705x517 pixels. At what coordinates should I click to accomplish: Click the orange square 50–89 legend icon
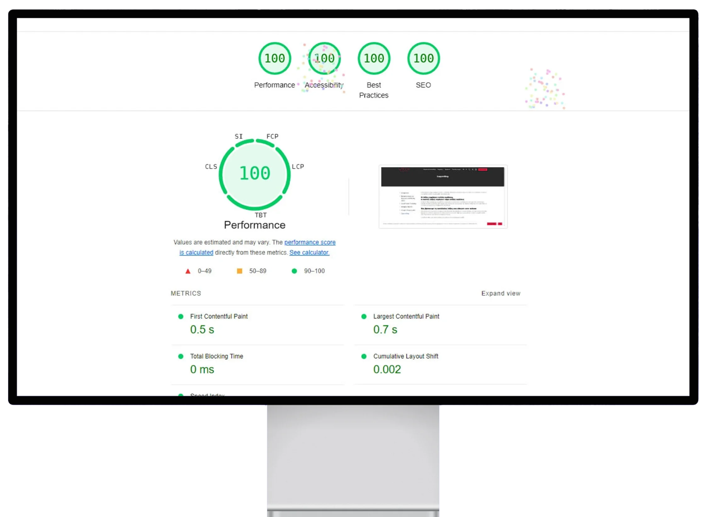click(240, 271)
